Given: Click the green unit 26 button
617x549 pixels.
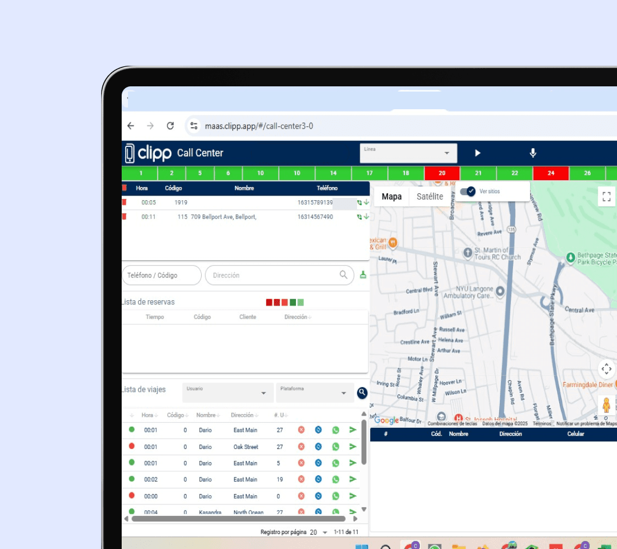Looking at the screenshot, I should 587,173.
